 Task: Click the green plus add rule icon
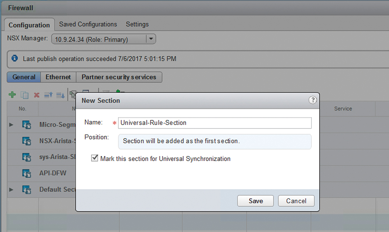[x=12, y=95]
